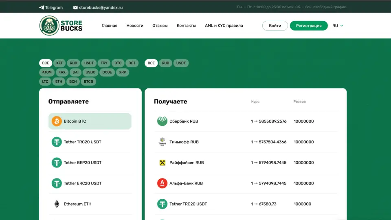Filter send currencies by ETH
Screen dimensions: 391x220
pos(59,81)
